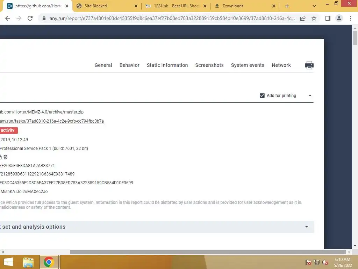Switch to the Downloads tab

tap(245, 6)
